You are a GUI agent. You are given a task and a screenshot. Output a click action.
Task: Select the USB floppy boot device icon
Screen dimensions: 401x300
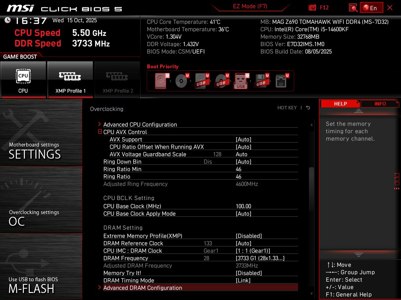pyautogui.click(x=261, y=81)
